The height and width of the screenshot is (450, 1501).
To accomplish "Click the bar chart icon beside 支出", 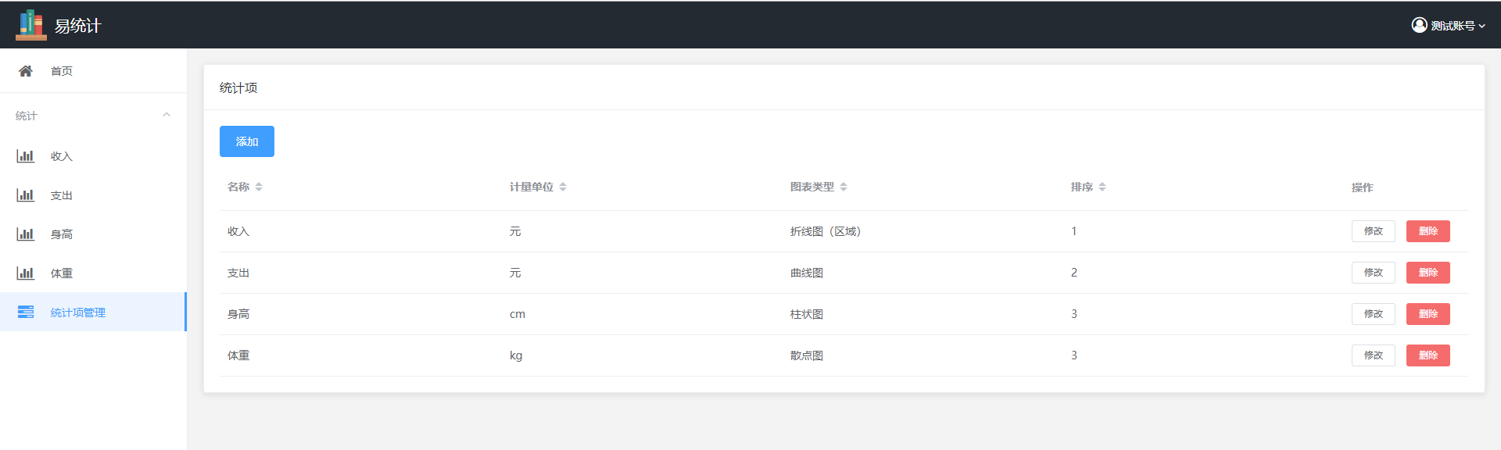I will point(26,195).
